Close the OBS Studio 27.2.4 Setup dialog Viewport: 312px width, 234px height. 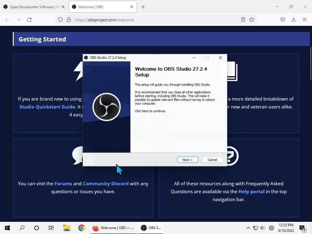point(220,58)
